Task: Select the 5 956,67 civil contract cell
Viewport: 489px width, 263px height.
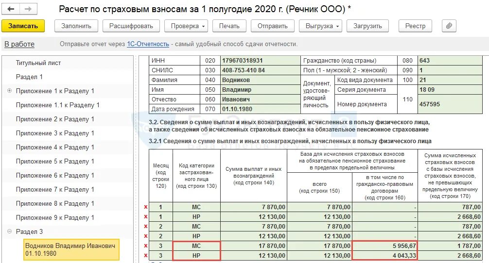Action: click(x=385, y=246)
